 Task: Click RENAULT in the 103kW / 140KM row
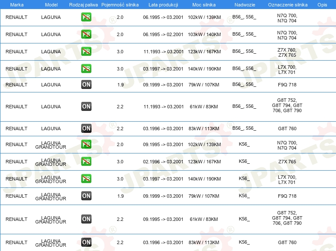tap(16, 34)
